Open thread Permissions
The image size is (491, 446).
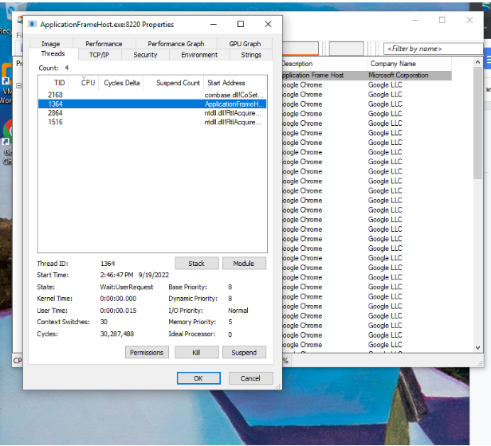pyautogui.click(x=147, y=352)
